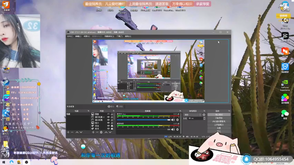Viewport: 294px width, 165px height.
Task: Click the 开始录制 start recording button
Action: (219, 118)
